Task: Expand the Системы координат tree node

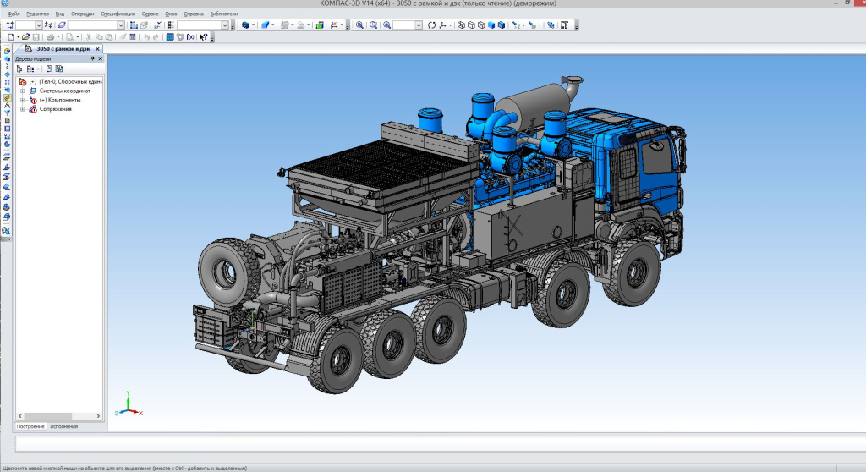Action: point(23,91)
